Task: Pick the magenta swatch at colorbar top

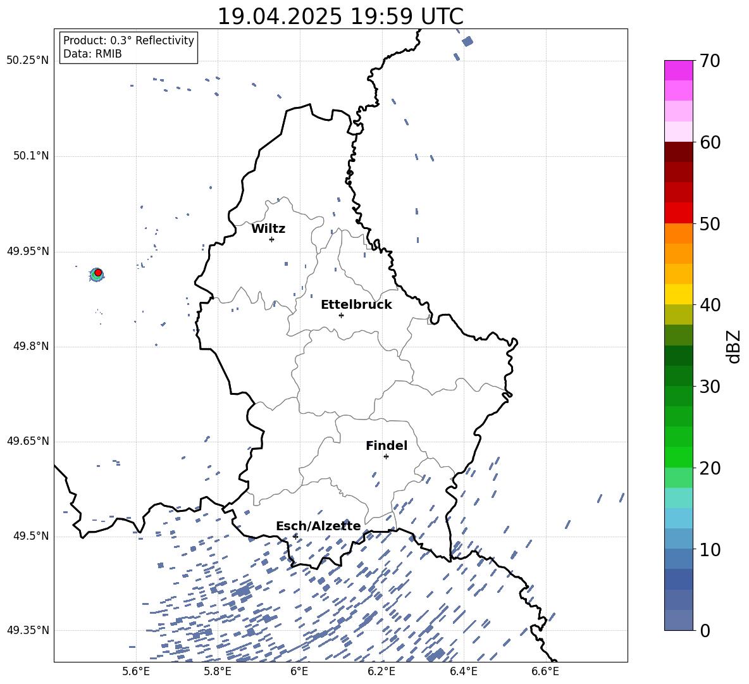Action: [x=678, y=70]
